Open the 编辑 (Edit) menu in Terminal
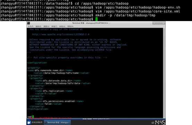 pos(38,26)
